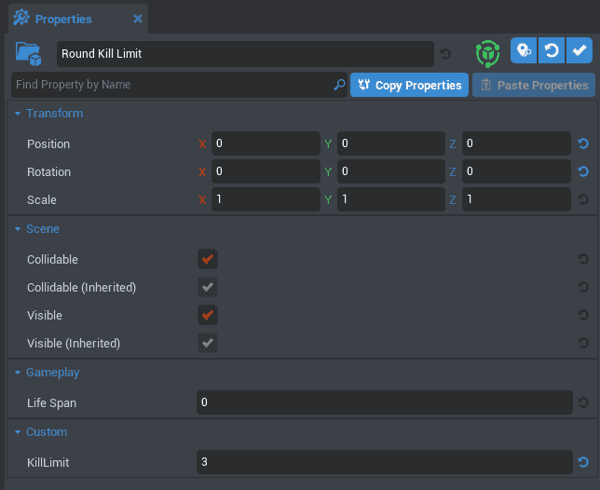Click the Copy Properties button
This screenshot has height=490, width=600.
409,85
